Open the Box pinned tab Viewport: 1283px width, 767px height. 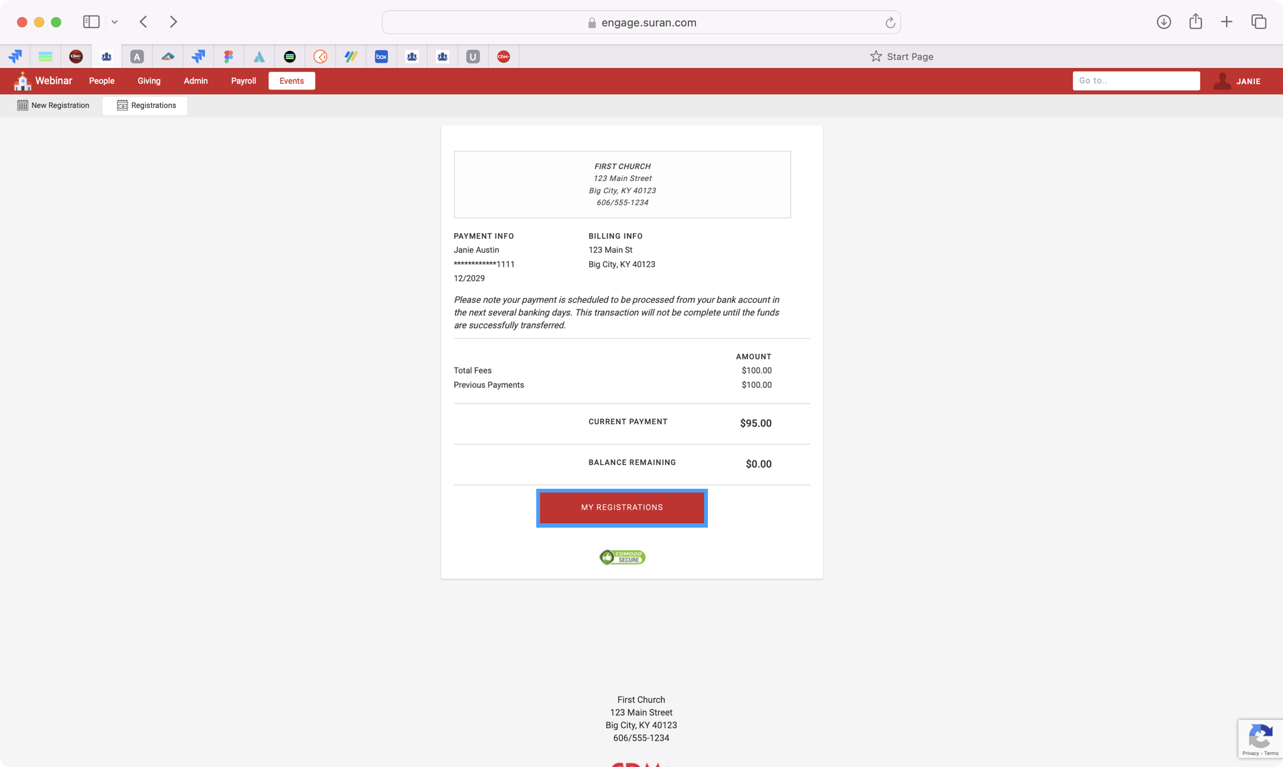pos(381,56)
